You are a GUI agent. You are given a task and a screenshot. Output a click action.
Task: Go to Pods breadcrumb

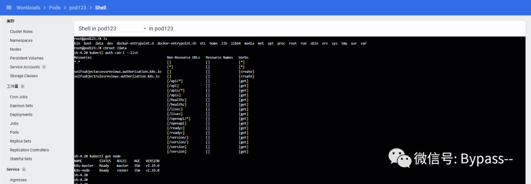[x=55, y=7]
